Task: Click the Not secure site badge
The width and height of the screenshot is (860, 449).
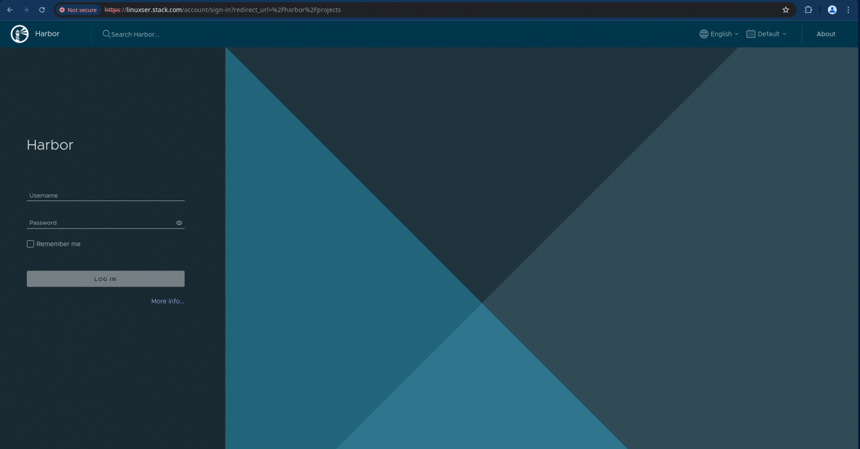Action: tap(78, 10)
